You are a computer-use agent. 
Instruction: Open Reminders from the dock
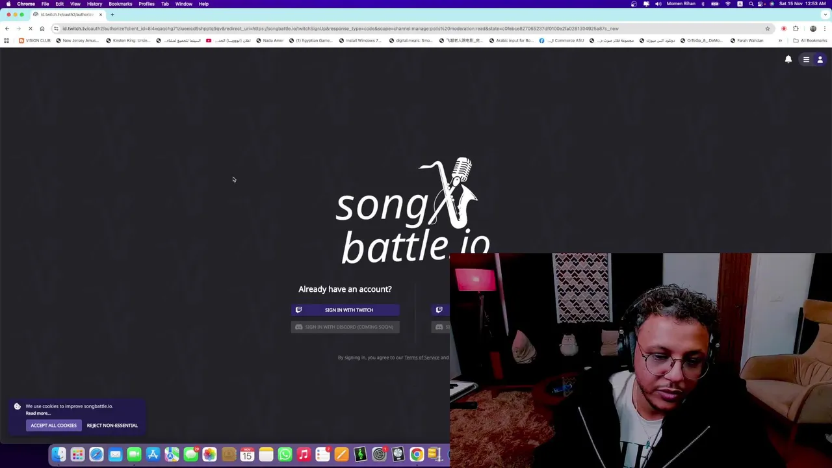[322, 454]
